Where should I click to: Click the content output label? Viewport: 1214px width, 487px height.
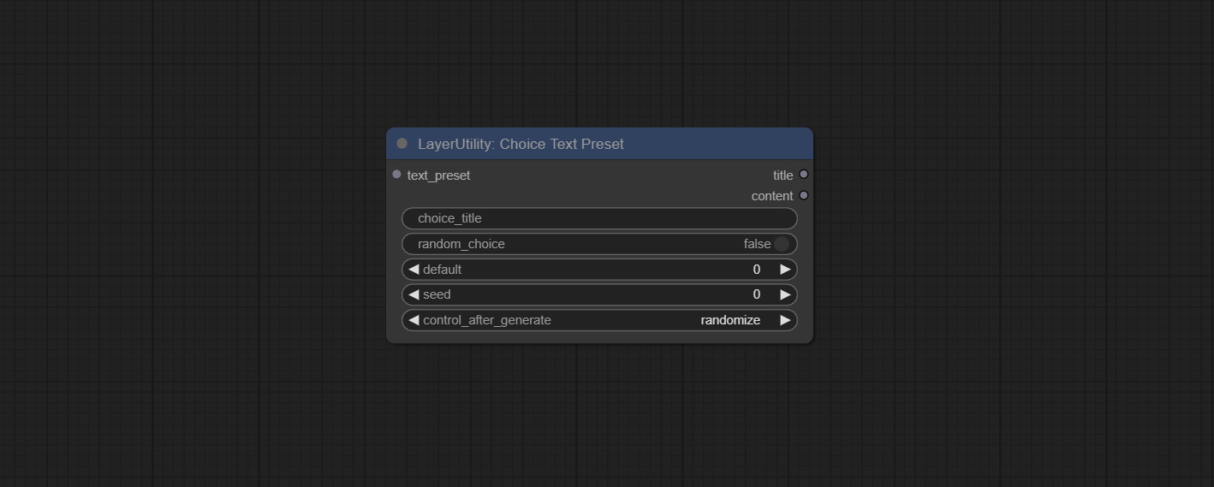click(771, 196)
